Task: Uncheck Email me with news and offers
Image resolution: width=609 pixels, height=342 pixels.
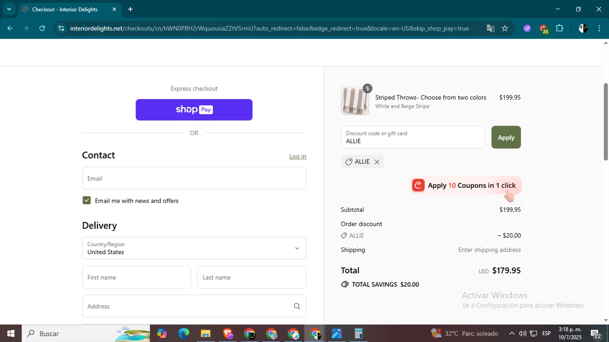Action: (86, 200)
